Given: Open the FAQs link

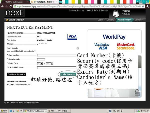Looking at the screenshot, I should pyautogui.click(x=96, y=10).
